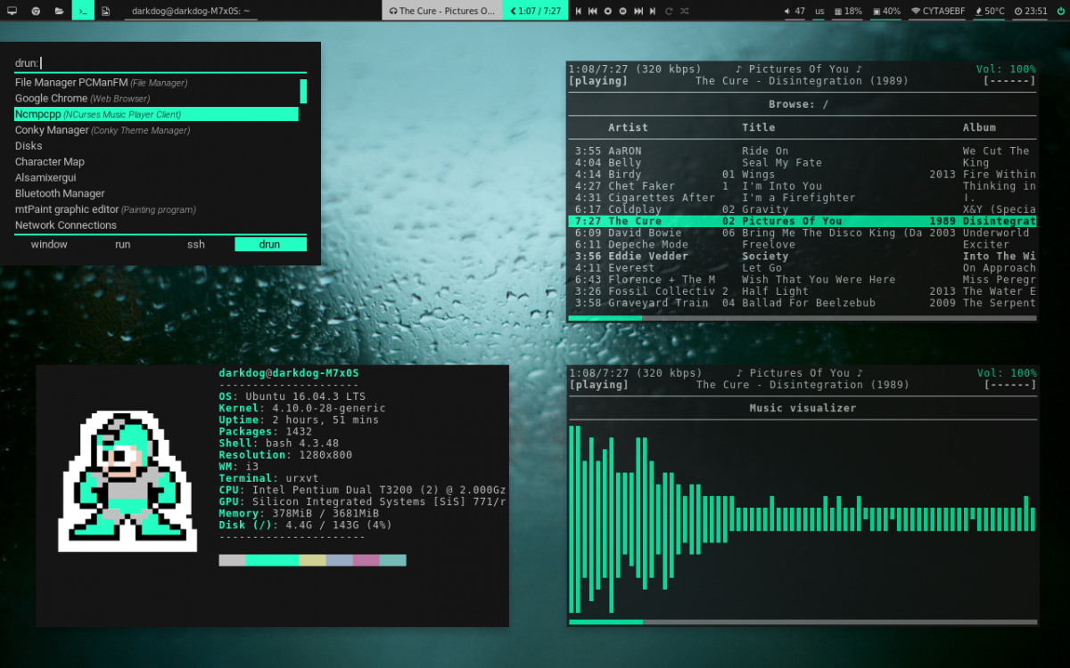Click the rofi drun search input field

click(x=160, y=63)
